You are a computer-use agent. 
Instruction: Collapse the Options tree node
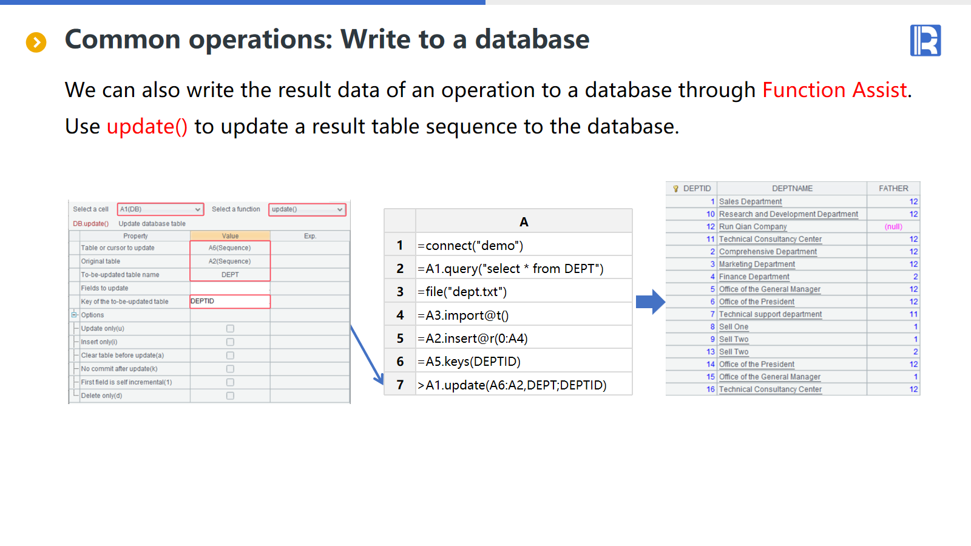[74, 315]
